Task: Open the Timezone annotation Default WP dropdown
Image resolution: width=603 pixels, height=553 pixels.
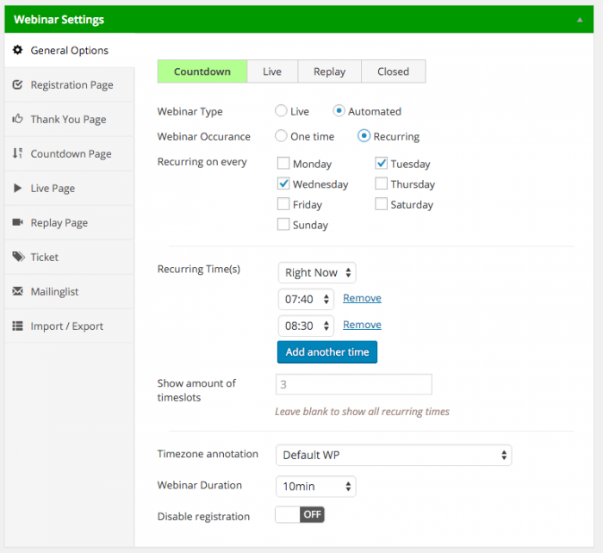Action: 394,456
